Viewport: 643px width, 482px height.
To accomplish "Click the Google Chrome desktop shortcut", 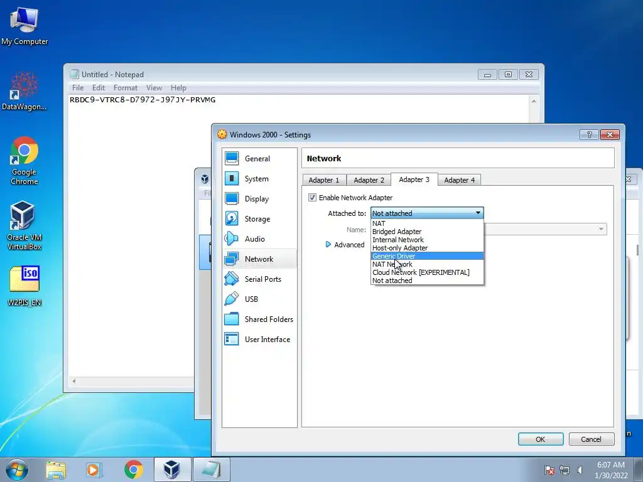I will click(x=24, y=161).
